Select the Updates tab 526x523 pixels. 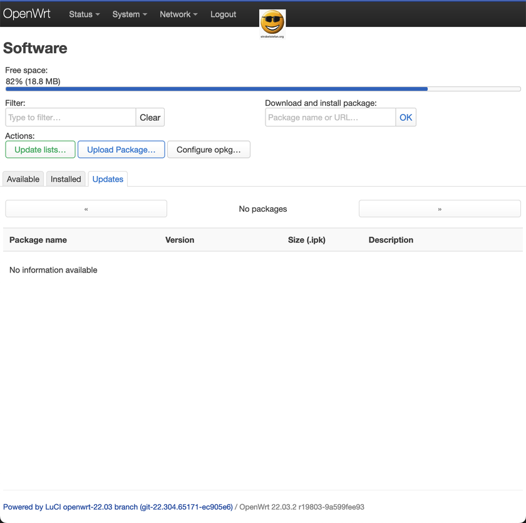pos(107,179)
